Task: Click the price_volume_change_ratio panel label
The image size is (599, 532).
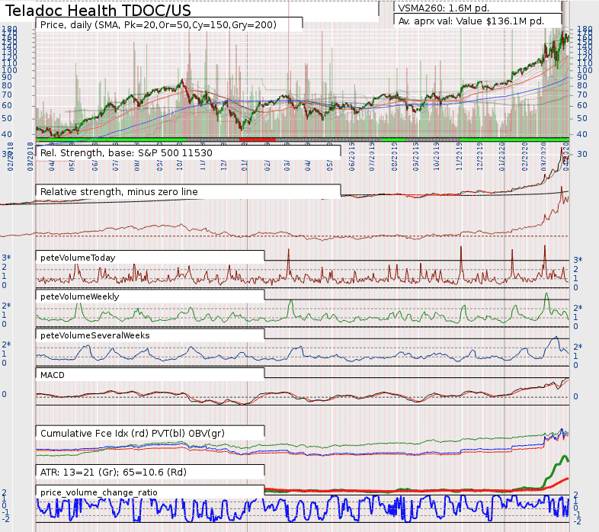Action: pos(98,492)
